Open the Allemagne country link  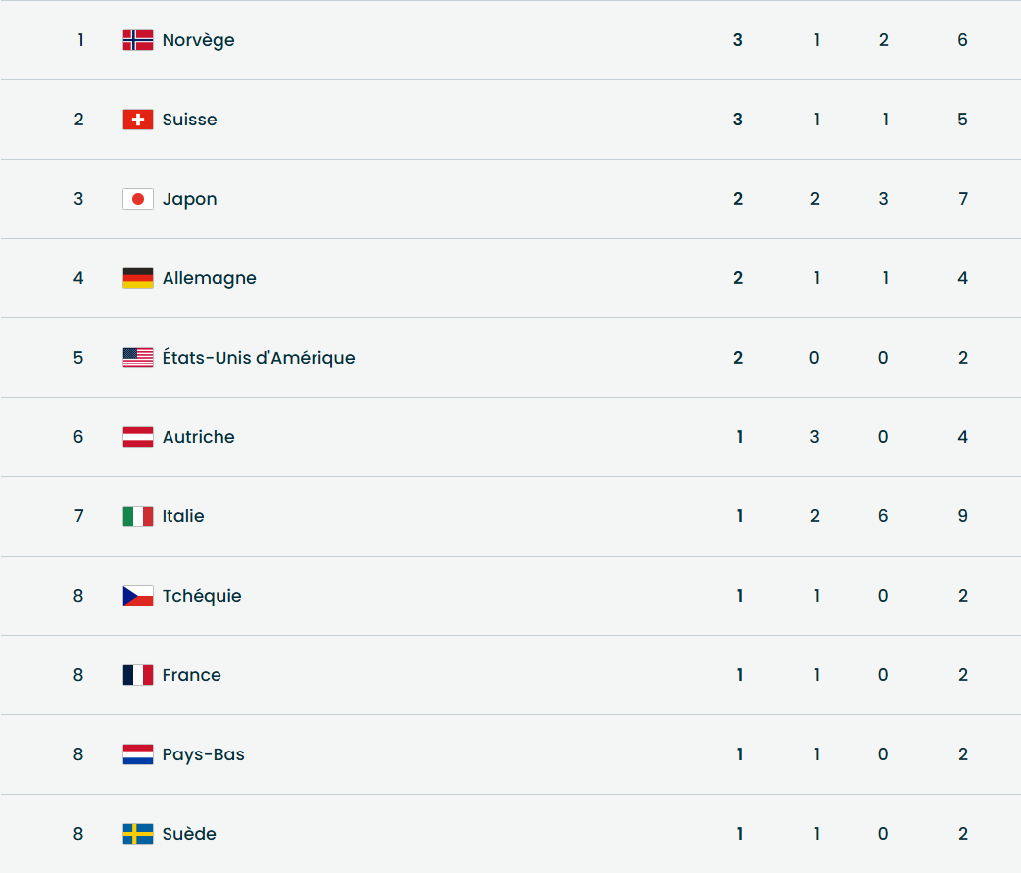tap(209, 278)
